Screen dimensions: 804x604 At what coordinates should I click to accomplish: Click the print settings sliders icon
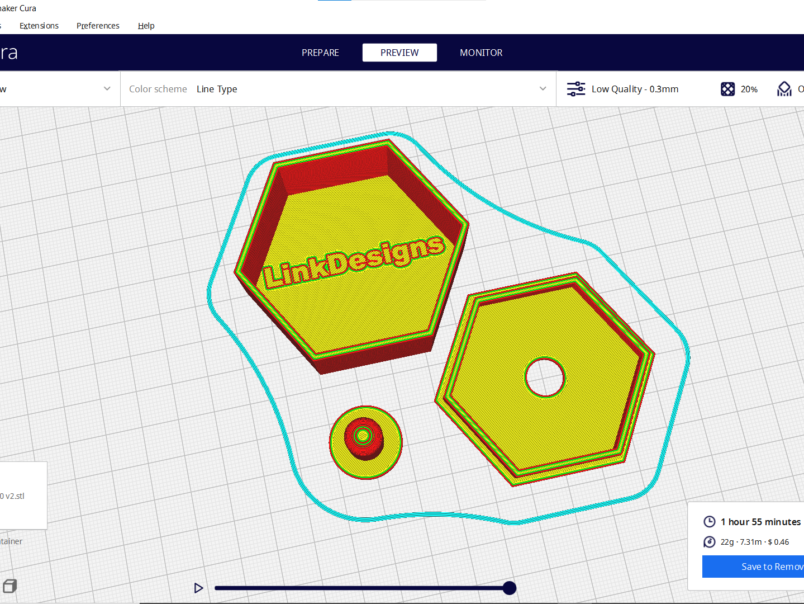coord(576,89)
